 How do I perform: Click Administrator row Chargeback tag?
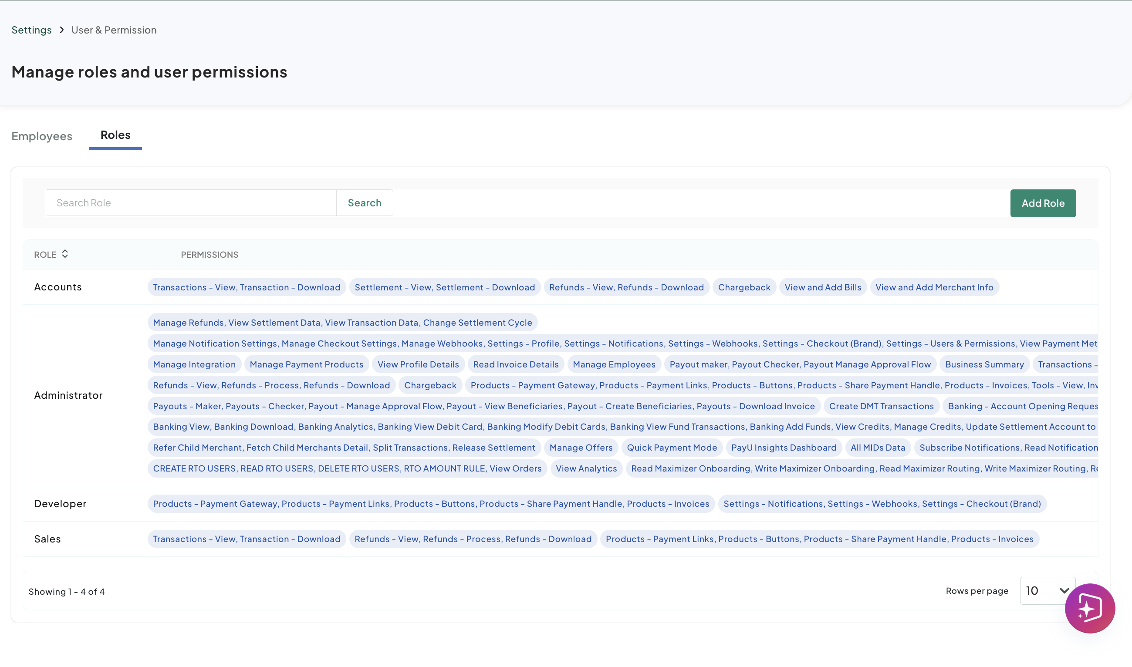pyautogui.click(x=430, y=385)
